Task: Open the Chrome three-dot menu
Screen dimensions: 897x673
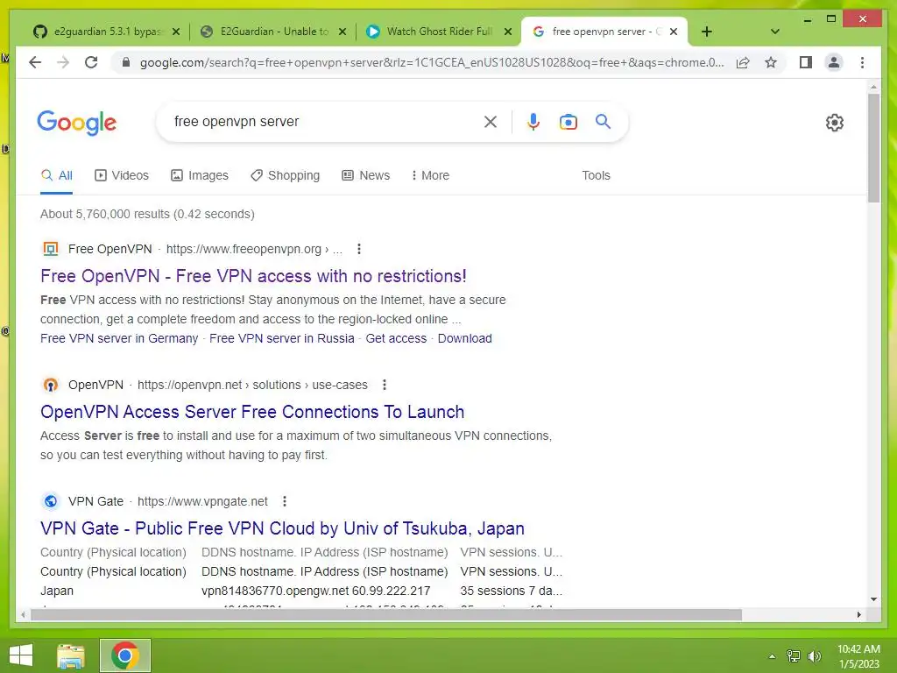Action: click(x=862, y=62)
